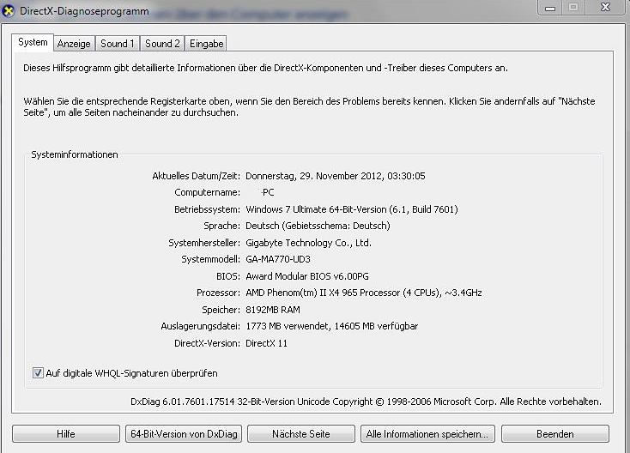Click the Speicher value '8192MB RAM'
The width and height of the screenshot is (630, 453).
273,310
